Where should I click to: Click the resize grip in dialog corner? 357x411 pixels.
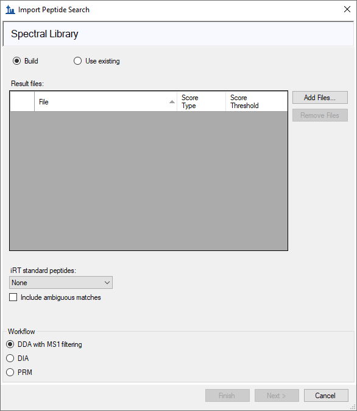(x=353, y=407)
